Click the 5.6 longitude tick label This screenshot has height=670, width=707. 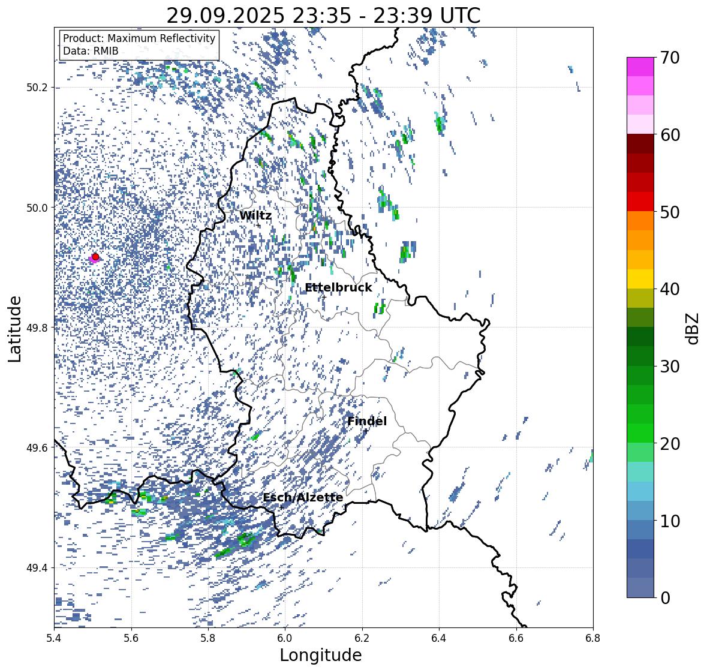131,638
